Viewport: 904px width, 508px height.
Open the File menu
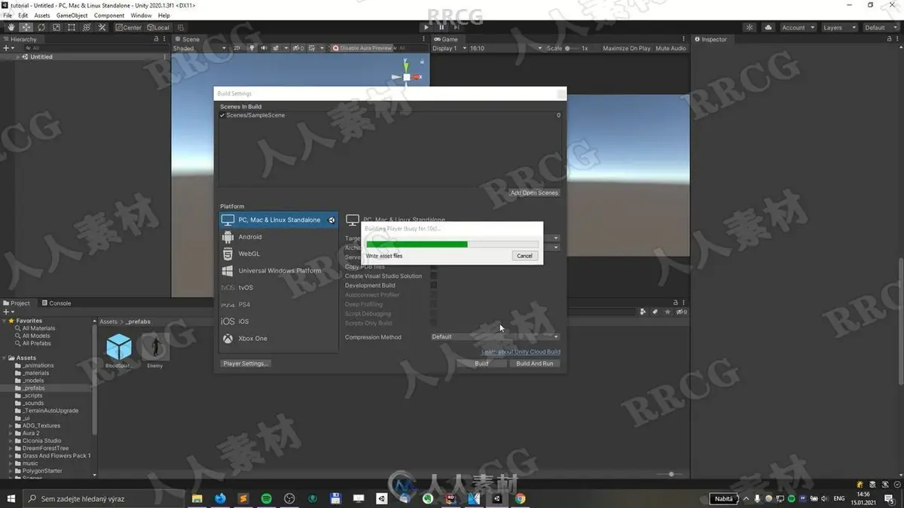pos(8,15)
